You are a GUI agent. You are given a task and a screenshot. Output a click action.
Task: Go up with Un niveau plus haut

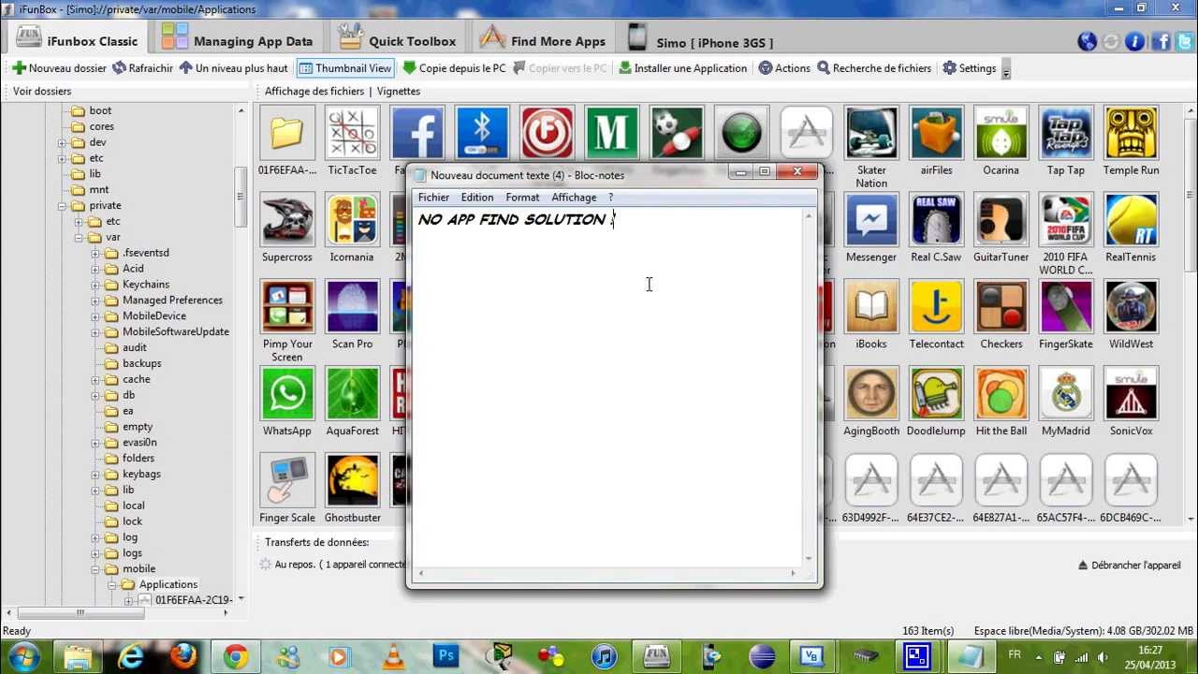click(234, 68)
